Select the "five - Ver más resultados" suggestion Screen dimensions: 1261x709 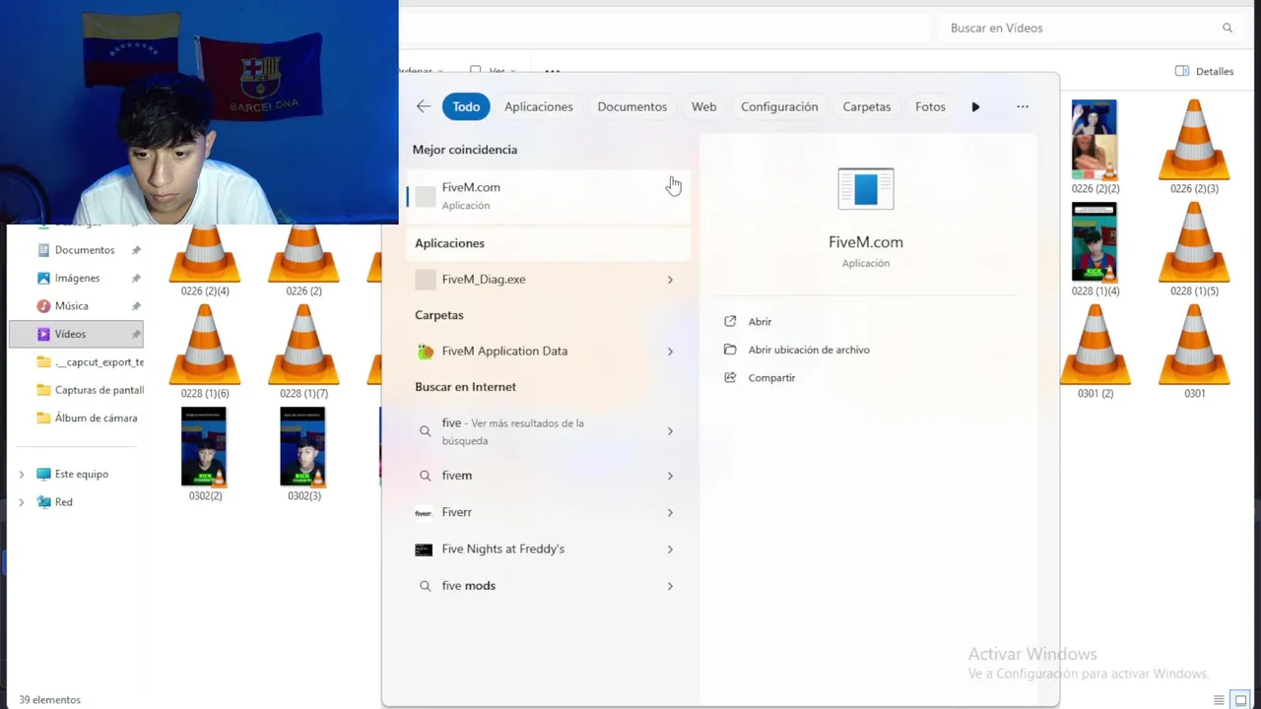click(x=548, y=431)
